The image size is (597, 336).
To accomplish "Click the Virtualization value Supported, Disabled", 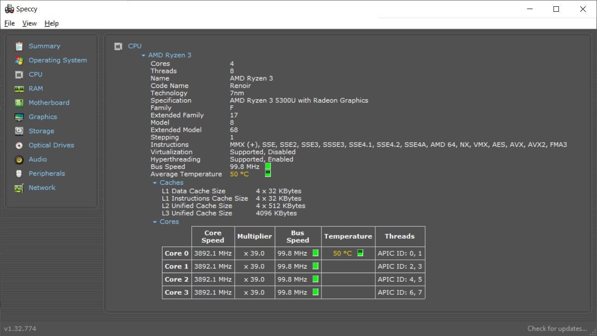I will 263,152.
